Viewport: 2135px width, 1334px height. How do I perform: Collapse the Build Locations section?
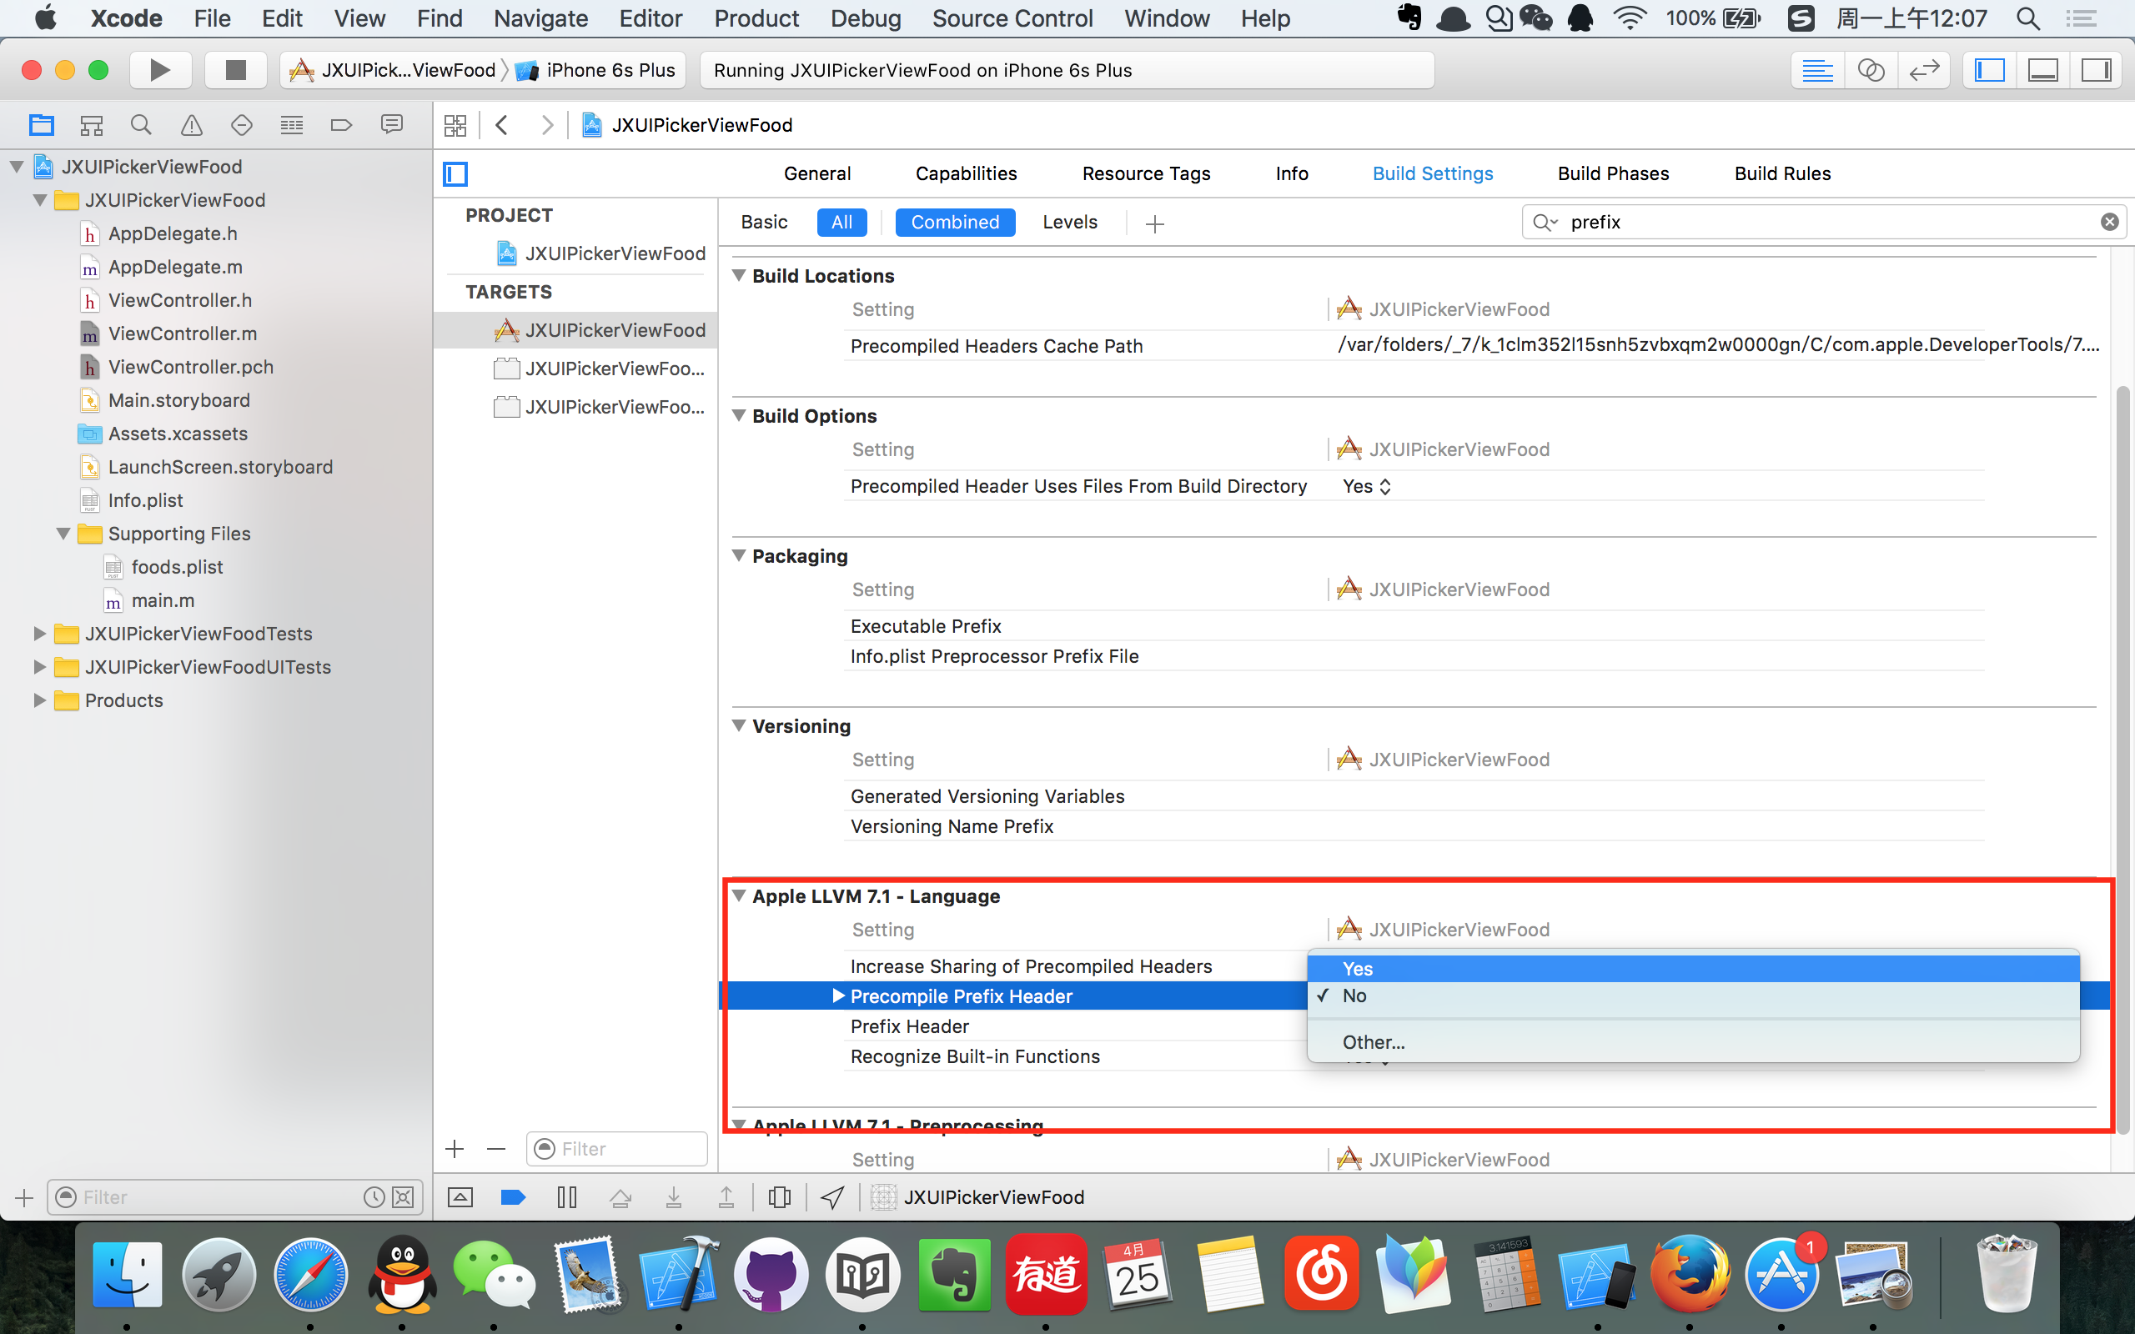click(739, 275)
